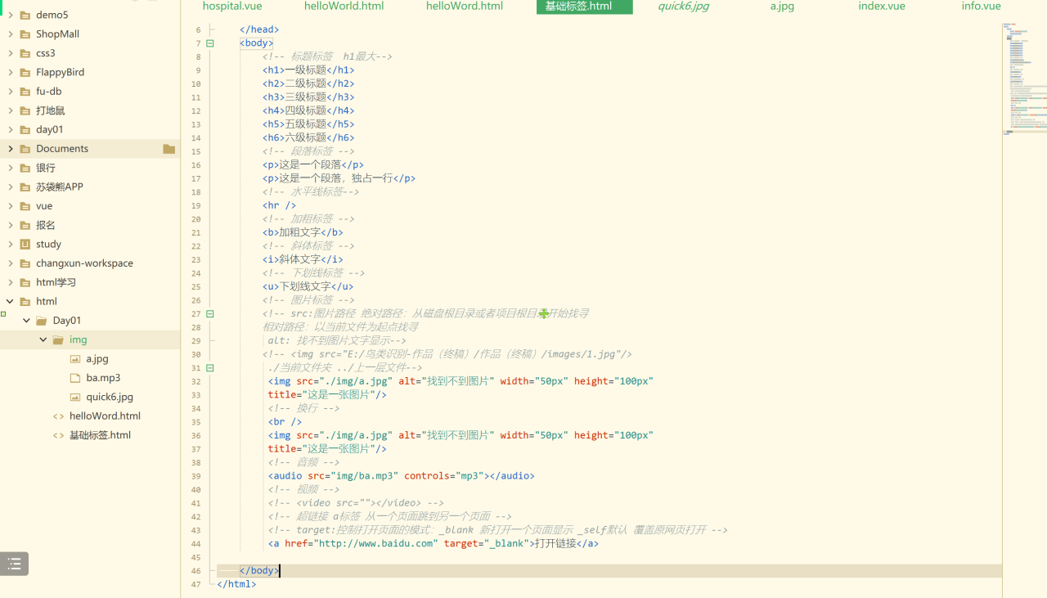The image size is (1047, 598).
Task: Switch to the quick6.jpg tab
Action: [x=683, y=7]
